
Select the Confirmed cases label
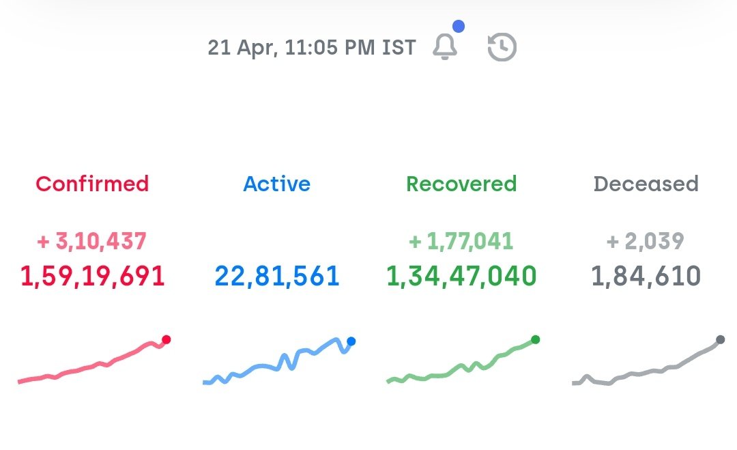point(92,184)
